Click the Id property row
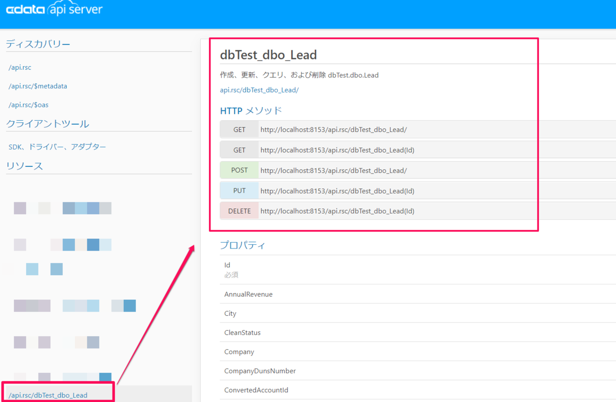Screen dimensions: 616x402 (418, 270)
